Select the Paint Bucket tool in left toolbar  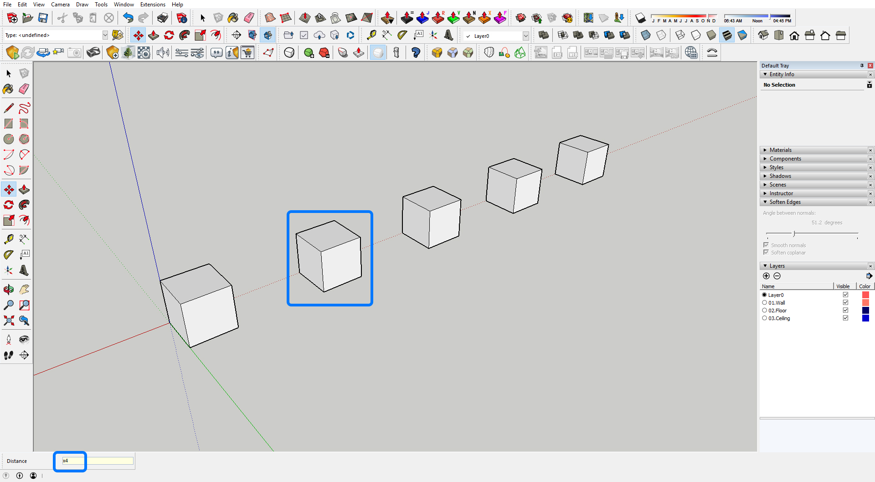click(8, 89)
